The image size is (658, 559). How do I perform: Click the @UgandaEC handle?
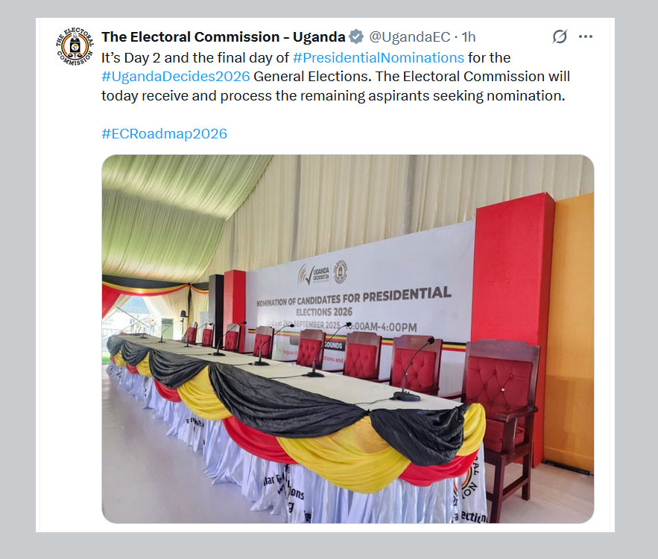[410, 37]
